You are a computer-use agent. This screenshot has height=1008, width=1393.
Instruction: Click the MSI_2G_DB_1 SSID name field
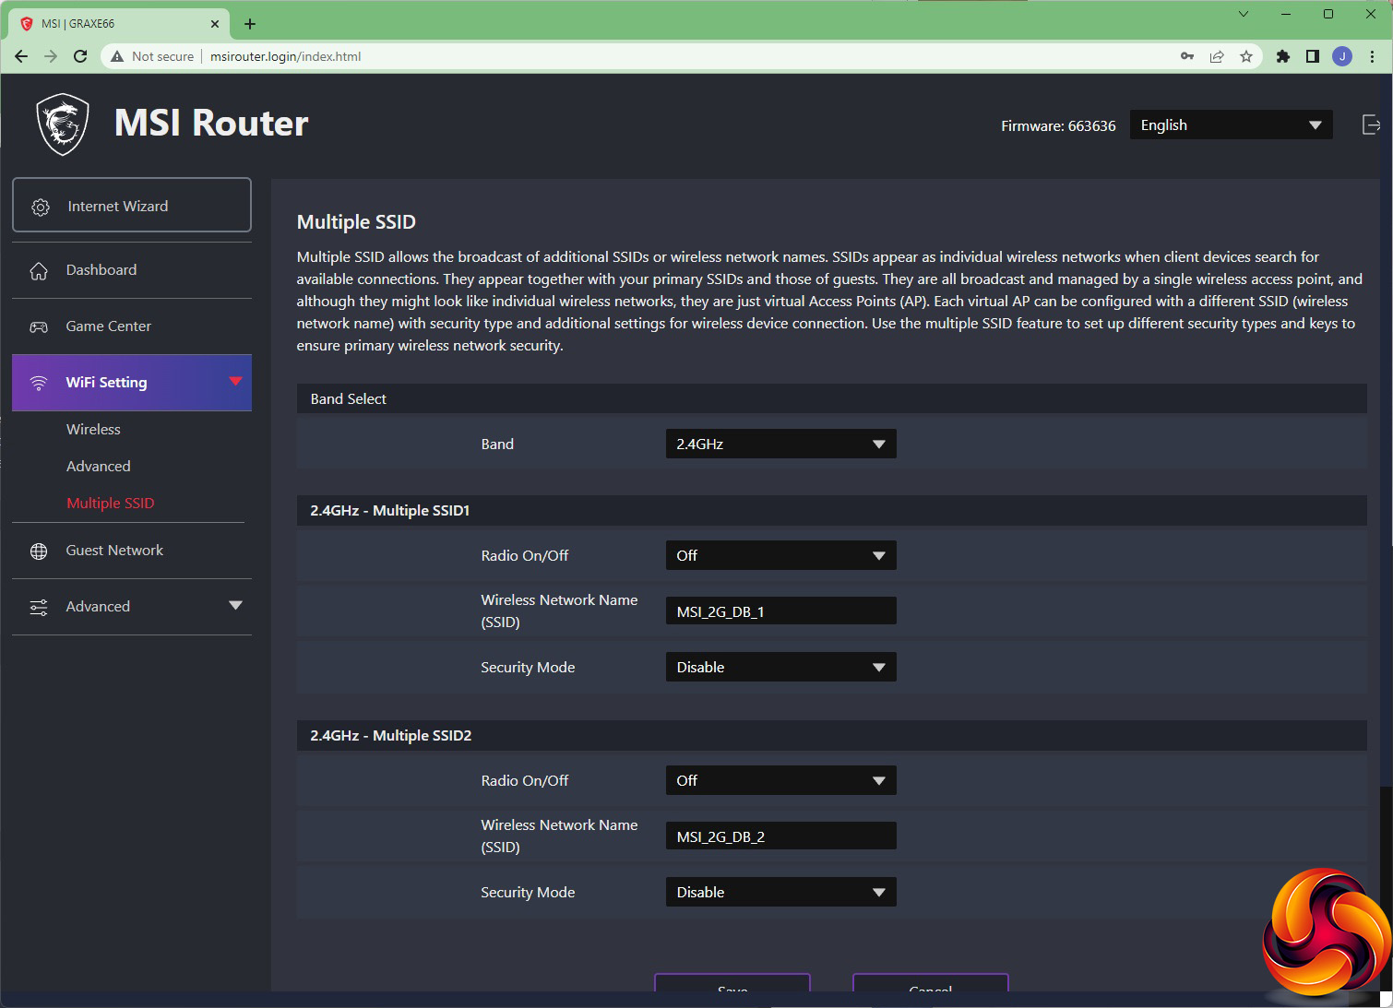point(780,611)
